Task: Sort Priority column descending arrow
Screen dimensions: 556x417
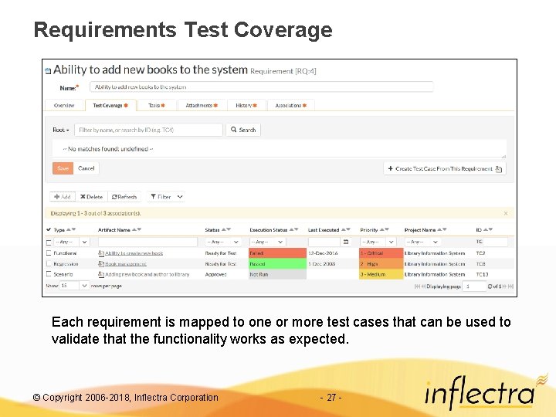Action: (387, 229)
